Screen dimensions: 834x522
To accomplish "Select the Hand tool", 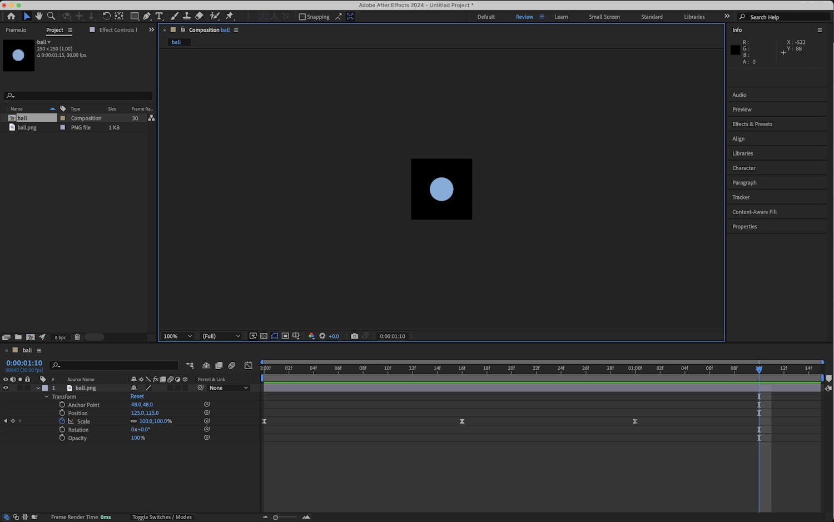I will click(39, 16).
